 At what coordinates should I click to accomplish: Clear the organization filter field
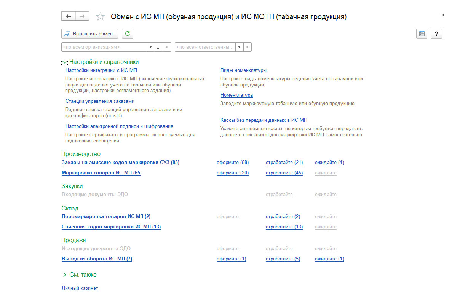(x=167, y=47)
